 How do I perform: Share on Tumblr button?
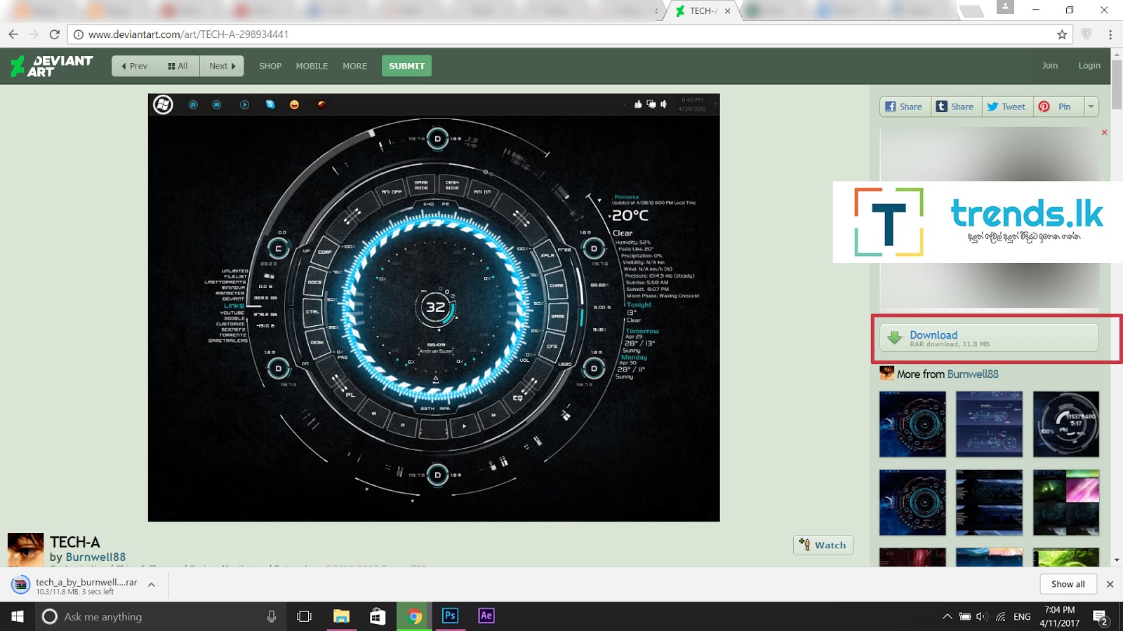956,107
